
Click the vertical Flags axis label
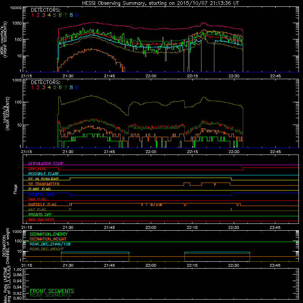[16, 189]
